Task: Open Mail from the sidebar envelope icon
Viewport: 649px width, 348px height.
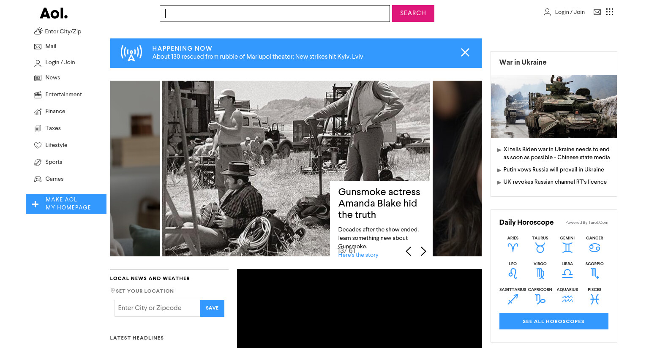Action: 38,46
